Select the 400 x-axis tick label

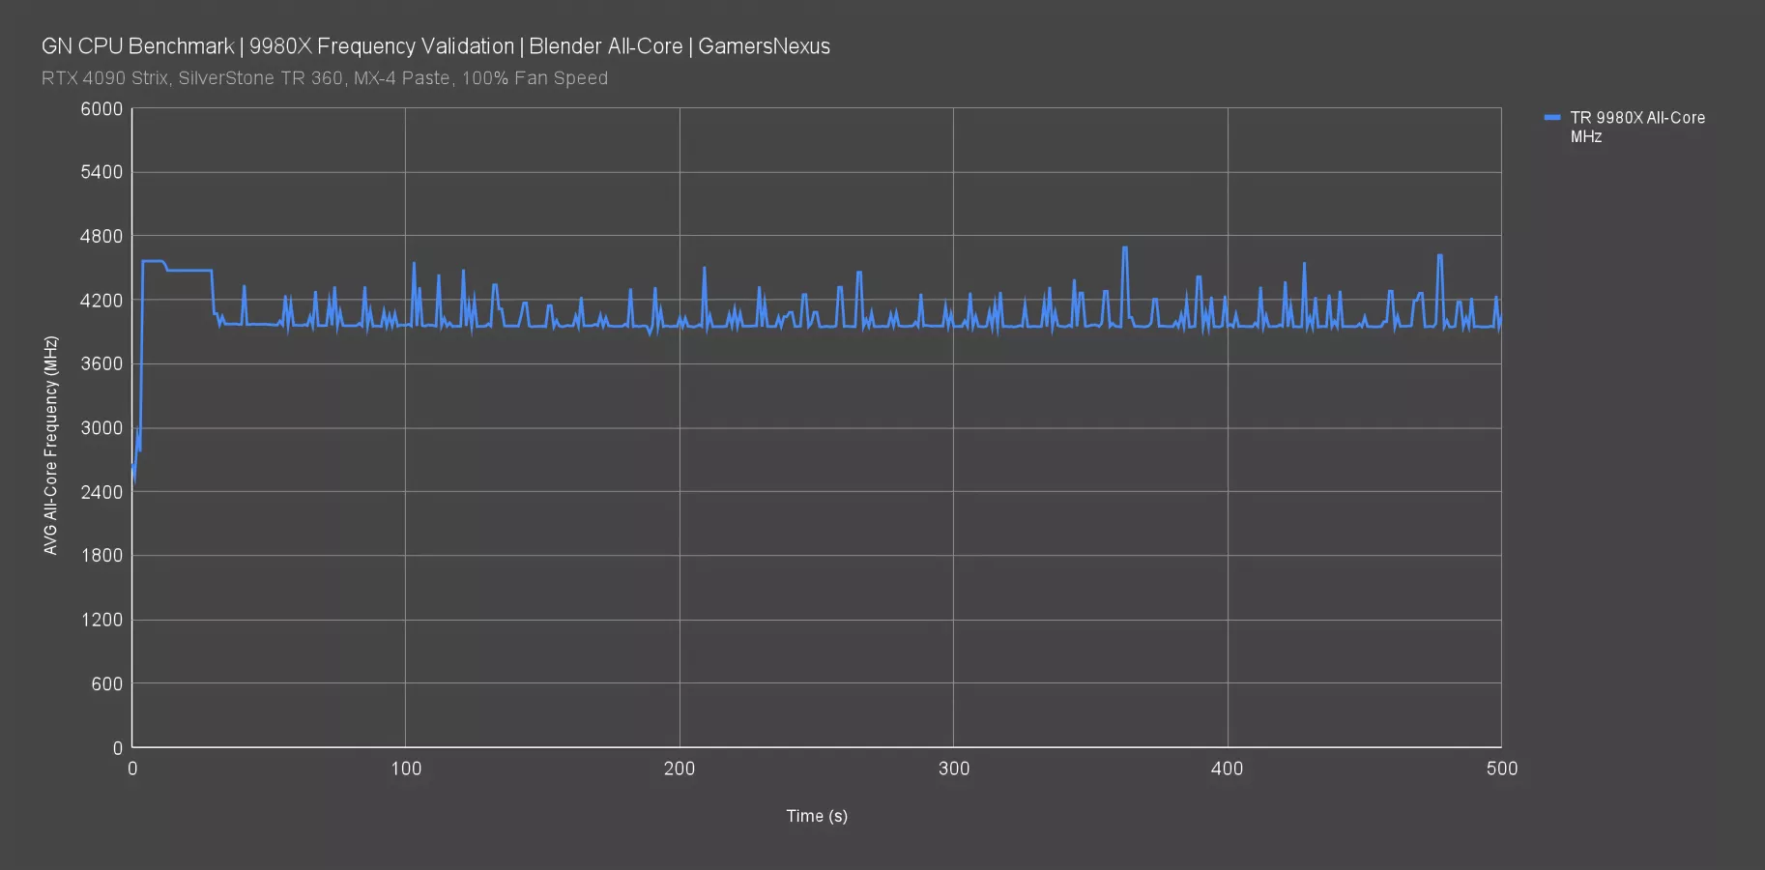pyautogui.click(x=1228, y=768)
